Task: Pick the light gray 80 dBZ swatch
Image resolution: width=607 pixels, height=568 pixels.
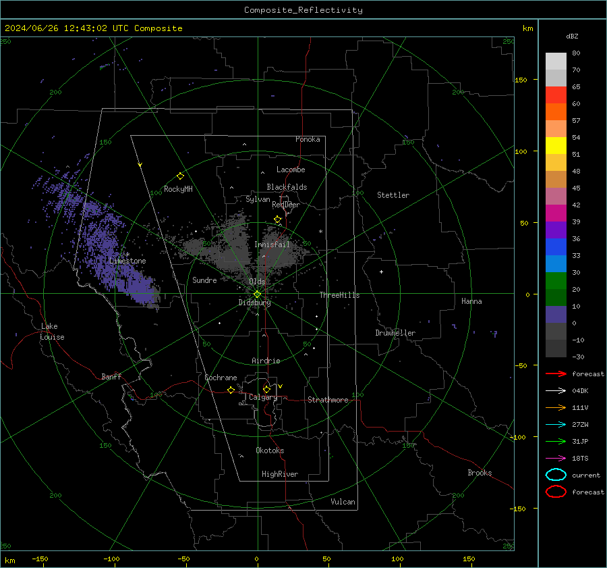Action: click(556, 61)
